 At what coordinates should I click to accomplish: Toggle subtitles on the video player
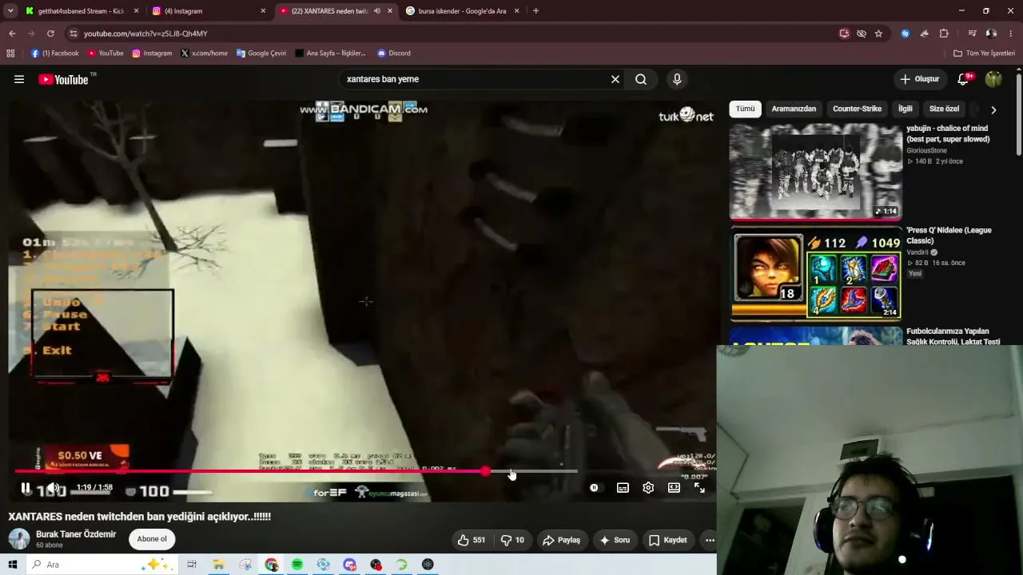[x=623, y=488]
